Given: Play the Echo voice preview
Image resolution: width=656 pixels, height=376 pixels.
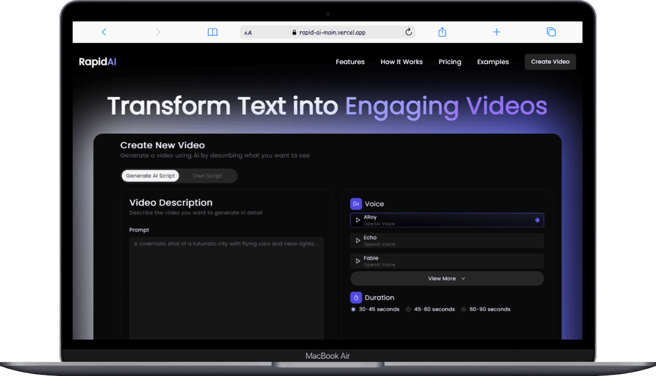Looking at the screenshot, I should (358, 241).
